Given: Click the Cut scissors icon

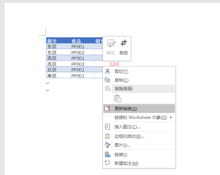Looking at the screenshot, I should pyautogui.click(x=108, y=71).
